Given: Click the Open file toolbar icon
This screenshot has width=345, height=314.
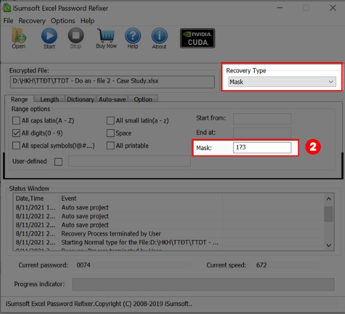Looking at the screenshot, I should [x=19, y=37].
